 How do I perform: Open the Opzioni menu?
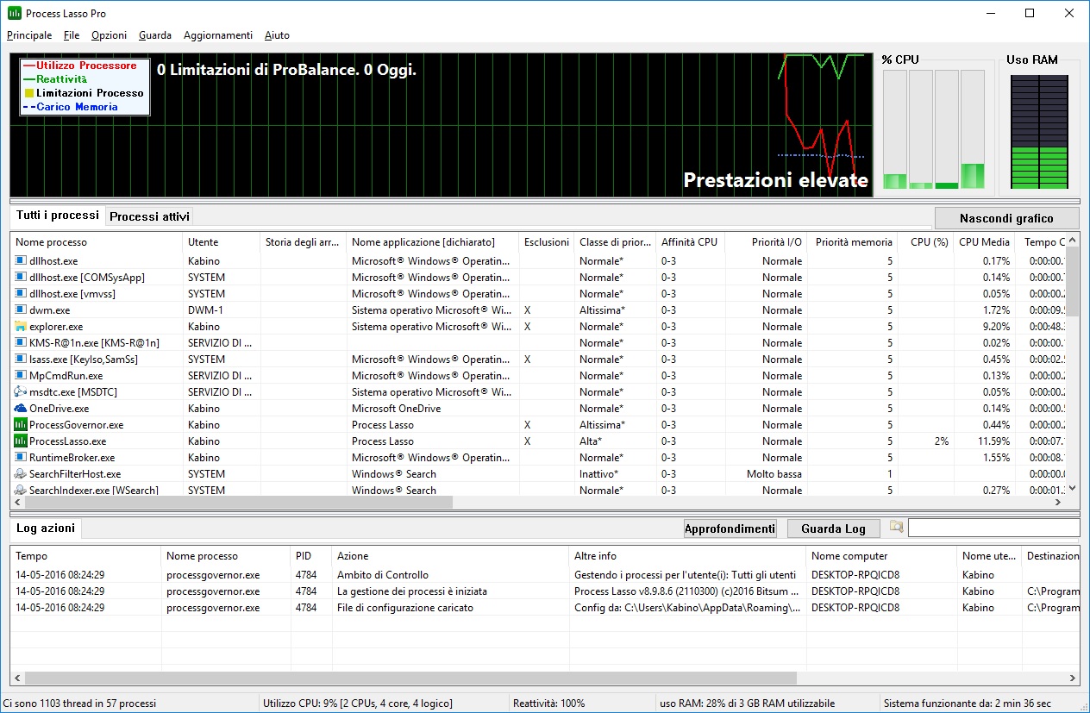(109, 35)
